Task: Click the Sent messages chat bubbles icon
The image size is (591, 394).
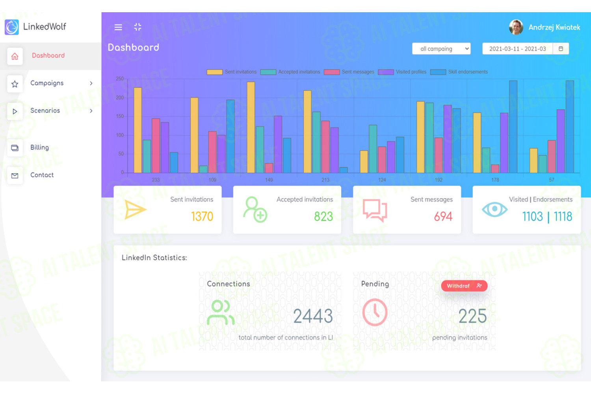Action: (375, 210)
